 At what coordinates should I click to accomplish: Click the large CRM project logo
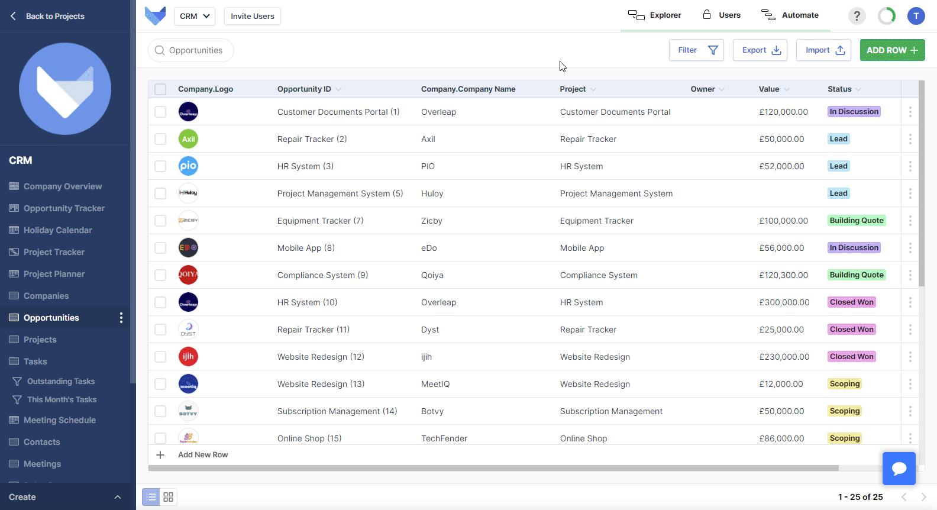click(x=65, y=89)
